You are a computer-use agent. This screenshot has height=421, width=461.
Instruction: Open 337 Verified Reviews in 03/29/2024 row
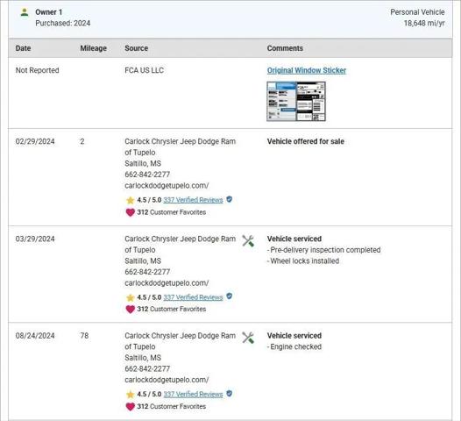pyautogui.click(x=193, y=297)
